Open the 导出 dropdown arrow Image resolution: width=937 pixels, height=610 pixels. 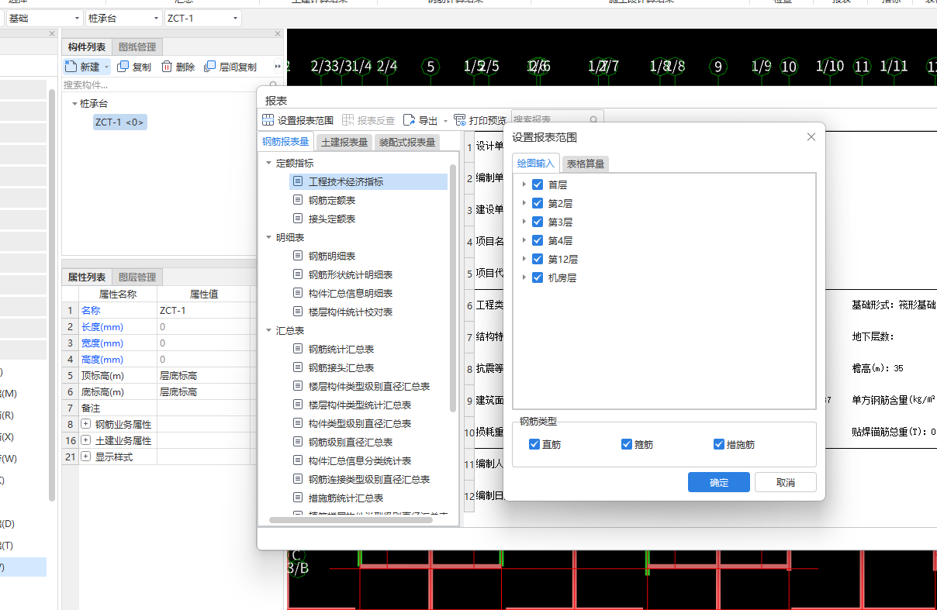(445, 121)
